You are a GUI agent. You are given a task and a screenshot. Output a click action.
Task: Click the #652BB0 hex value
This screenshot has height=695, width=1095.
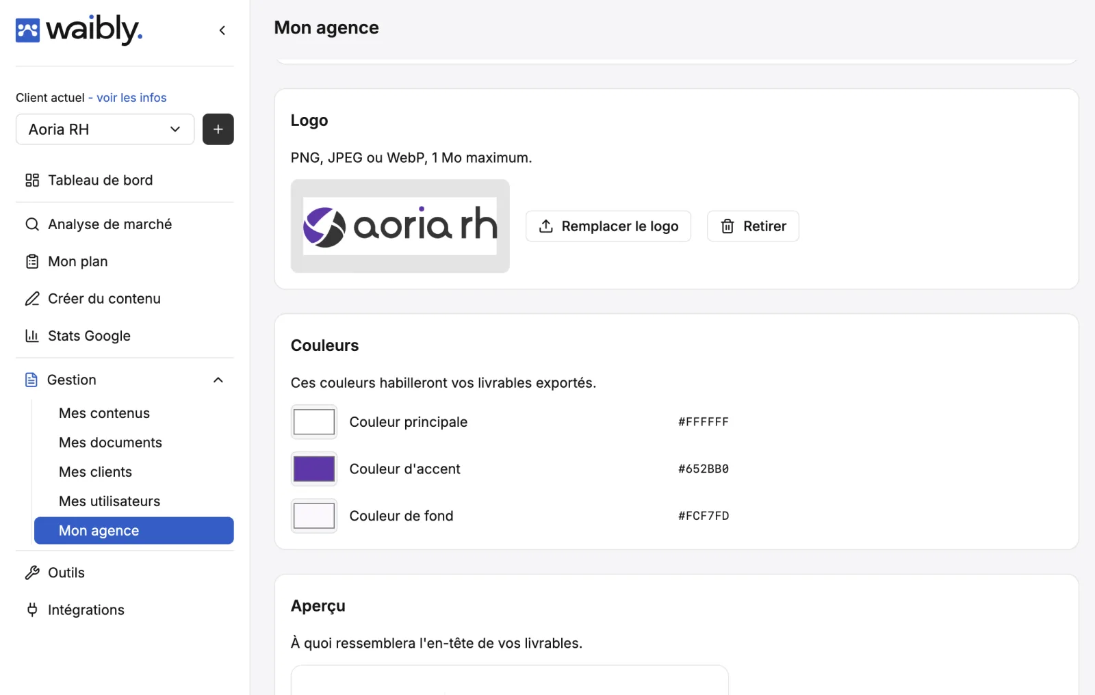coord(704,469)
